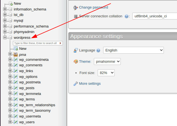
Task: Open the wp_options table
Action: [x=28, y=77]
